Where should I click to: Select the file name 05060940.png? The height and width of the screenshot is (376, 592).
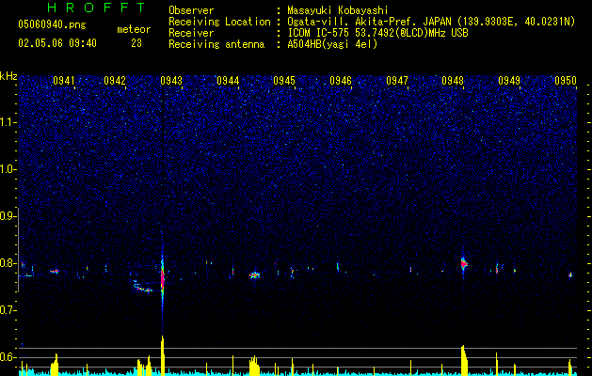pyautogui.click(x=52, y=24)
